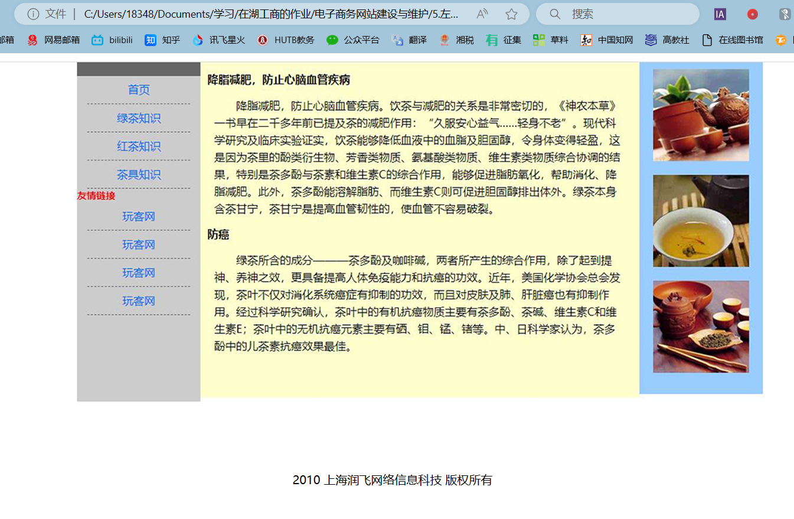Open the 草料 bookmark
Screen dimensions: 794x519
(550, 40)
